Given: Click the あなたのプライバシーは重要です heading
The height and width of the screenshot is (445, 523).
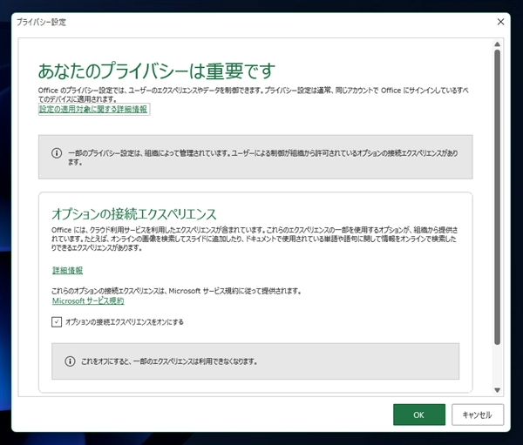Looking at the screenshot, I should click(x=157, y=71).
